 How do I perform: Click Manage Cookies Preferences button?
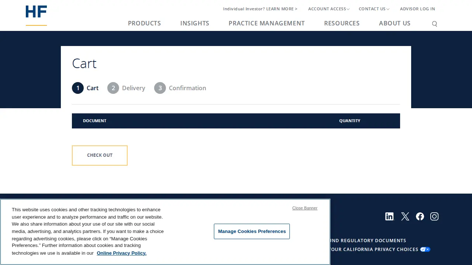[x=252, y=232]
